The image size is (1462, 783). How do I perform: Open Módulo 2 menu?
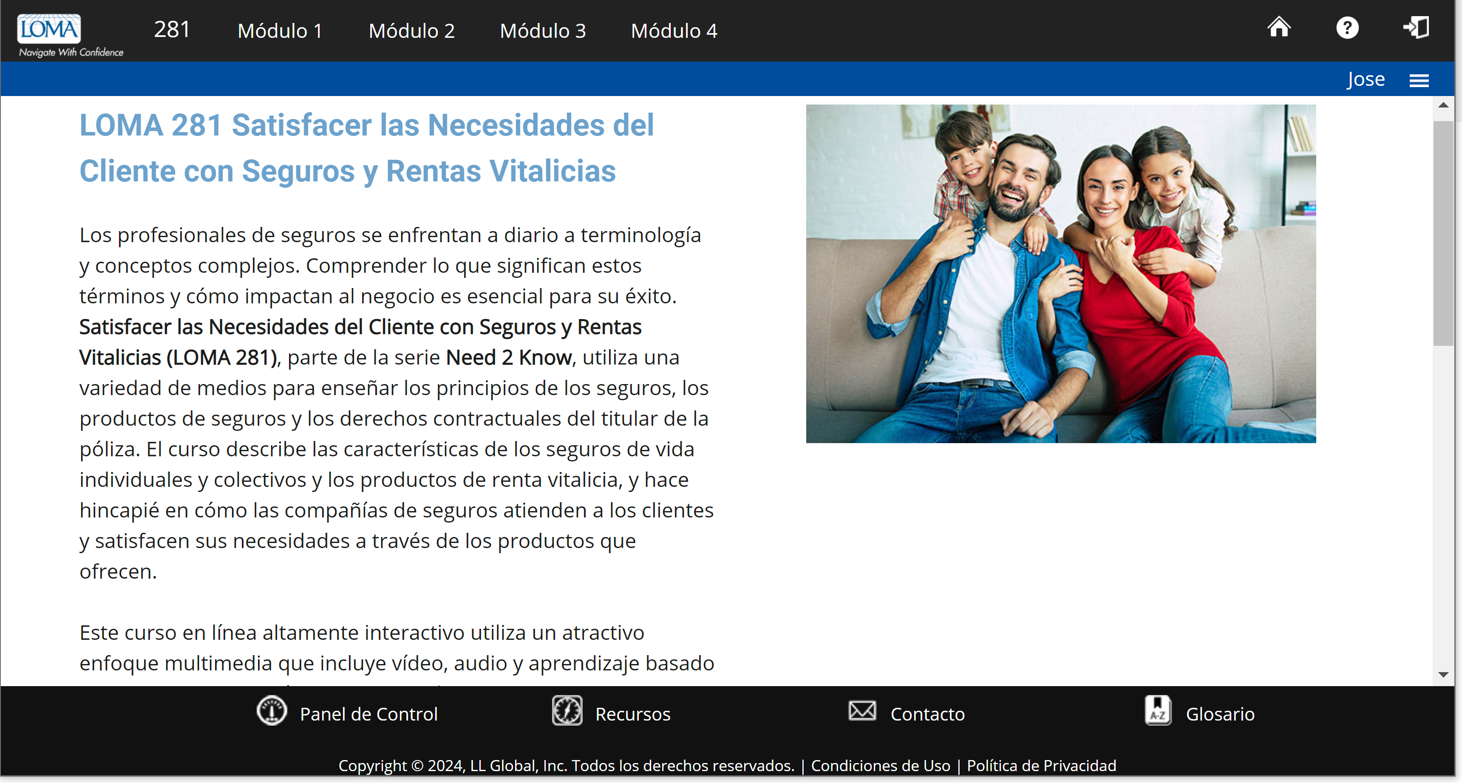(x=411, y=31)
